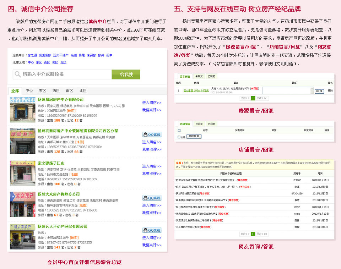Click 我要点评 for 扬州易居房产 listing
This screenshot has width=341, height=269.
click(x=152, y=110)
